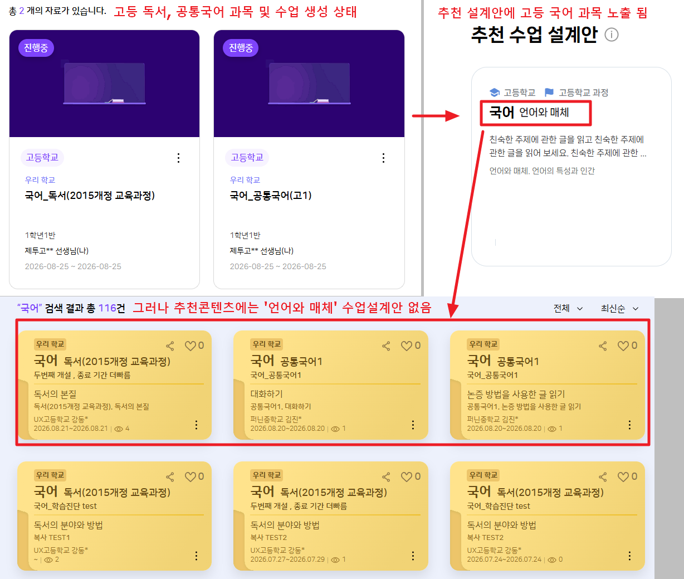Screen dimensions: 684x579
Task: Expand the 전체 filter dropdown
Action: point(568,308)
